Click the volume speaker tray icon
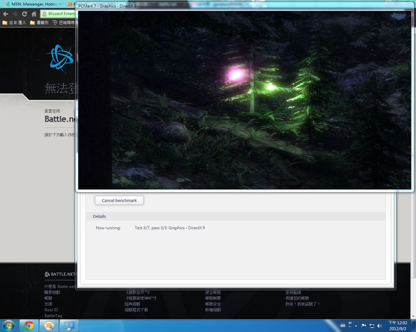Screen dimensions: 416x332 point(380,326)
